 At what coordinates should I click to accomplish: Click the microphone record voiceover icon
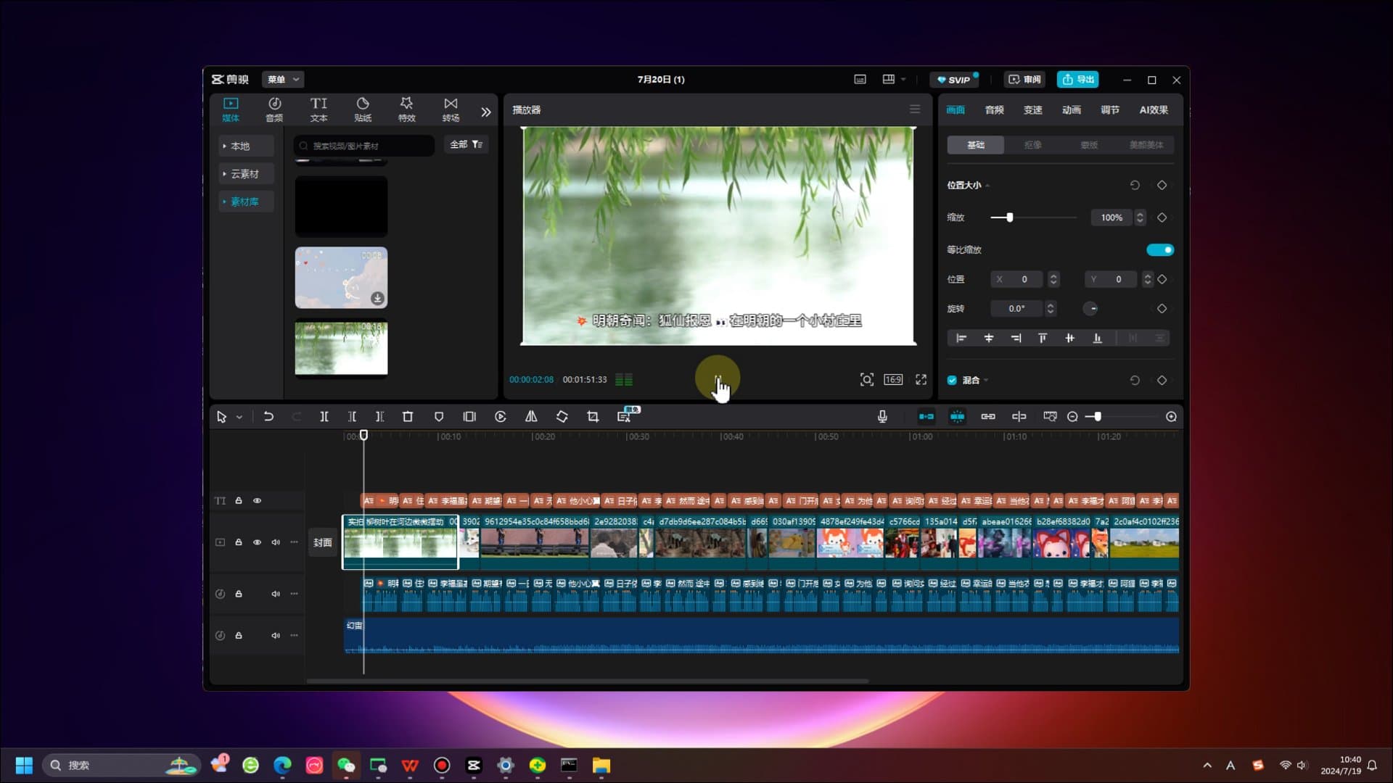(882, 416)
